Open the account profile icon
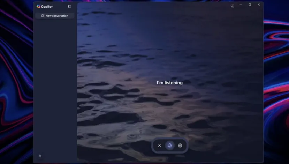 point(40,156)
